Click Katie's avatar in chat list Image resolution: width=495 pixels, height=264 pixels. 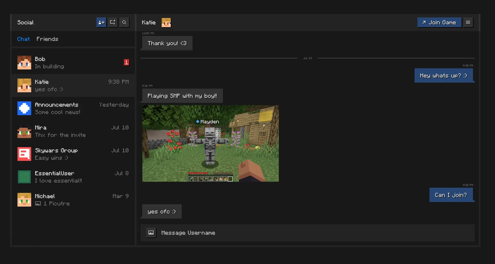[x=24, y=85]
